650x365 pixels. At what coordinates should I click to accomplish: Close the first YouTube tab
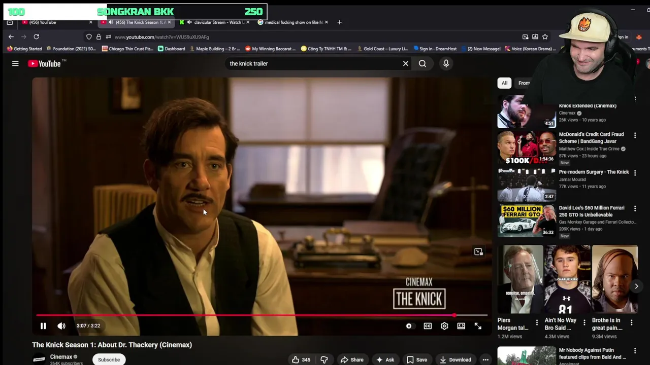click(90, 22)
